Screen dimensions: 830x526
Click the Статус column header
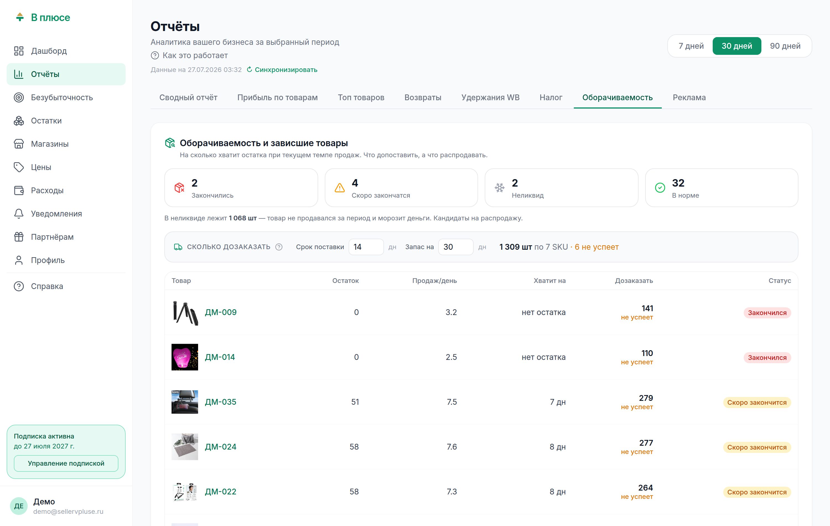(780, 281)
